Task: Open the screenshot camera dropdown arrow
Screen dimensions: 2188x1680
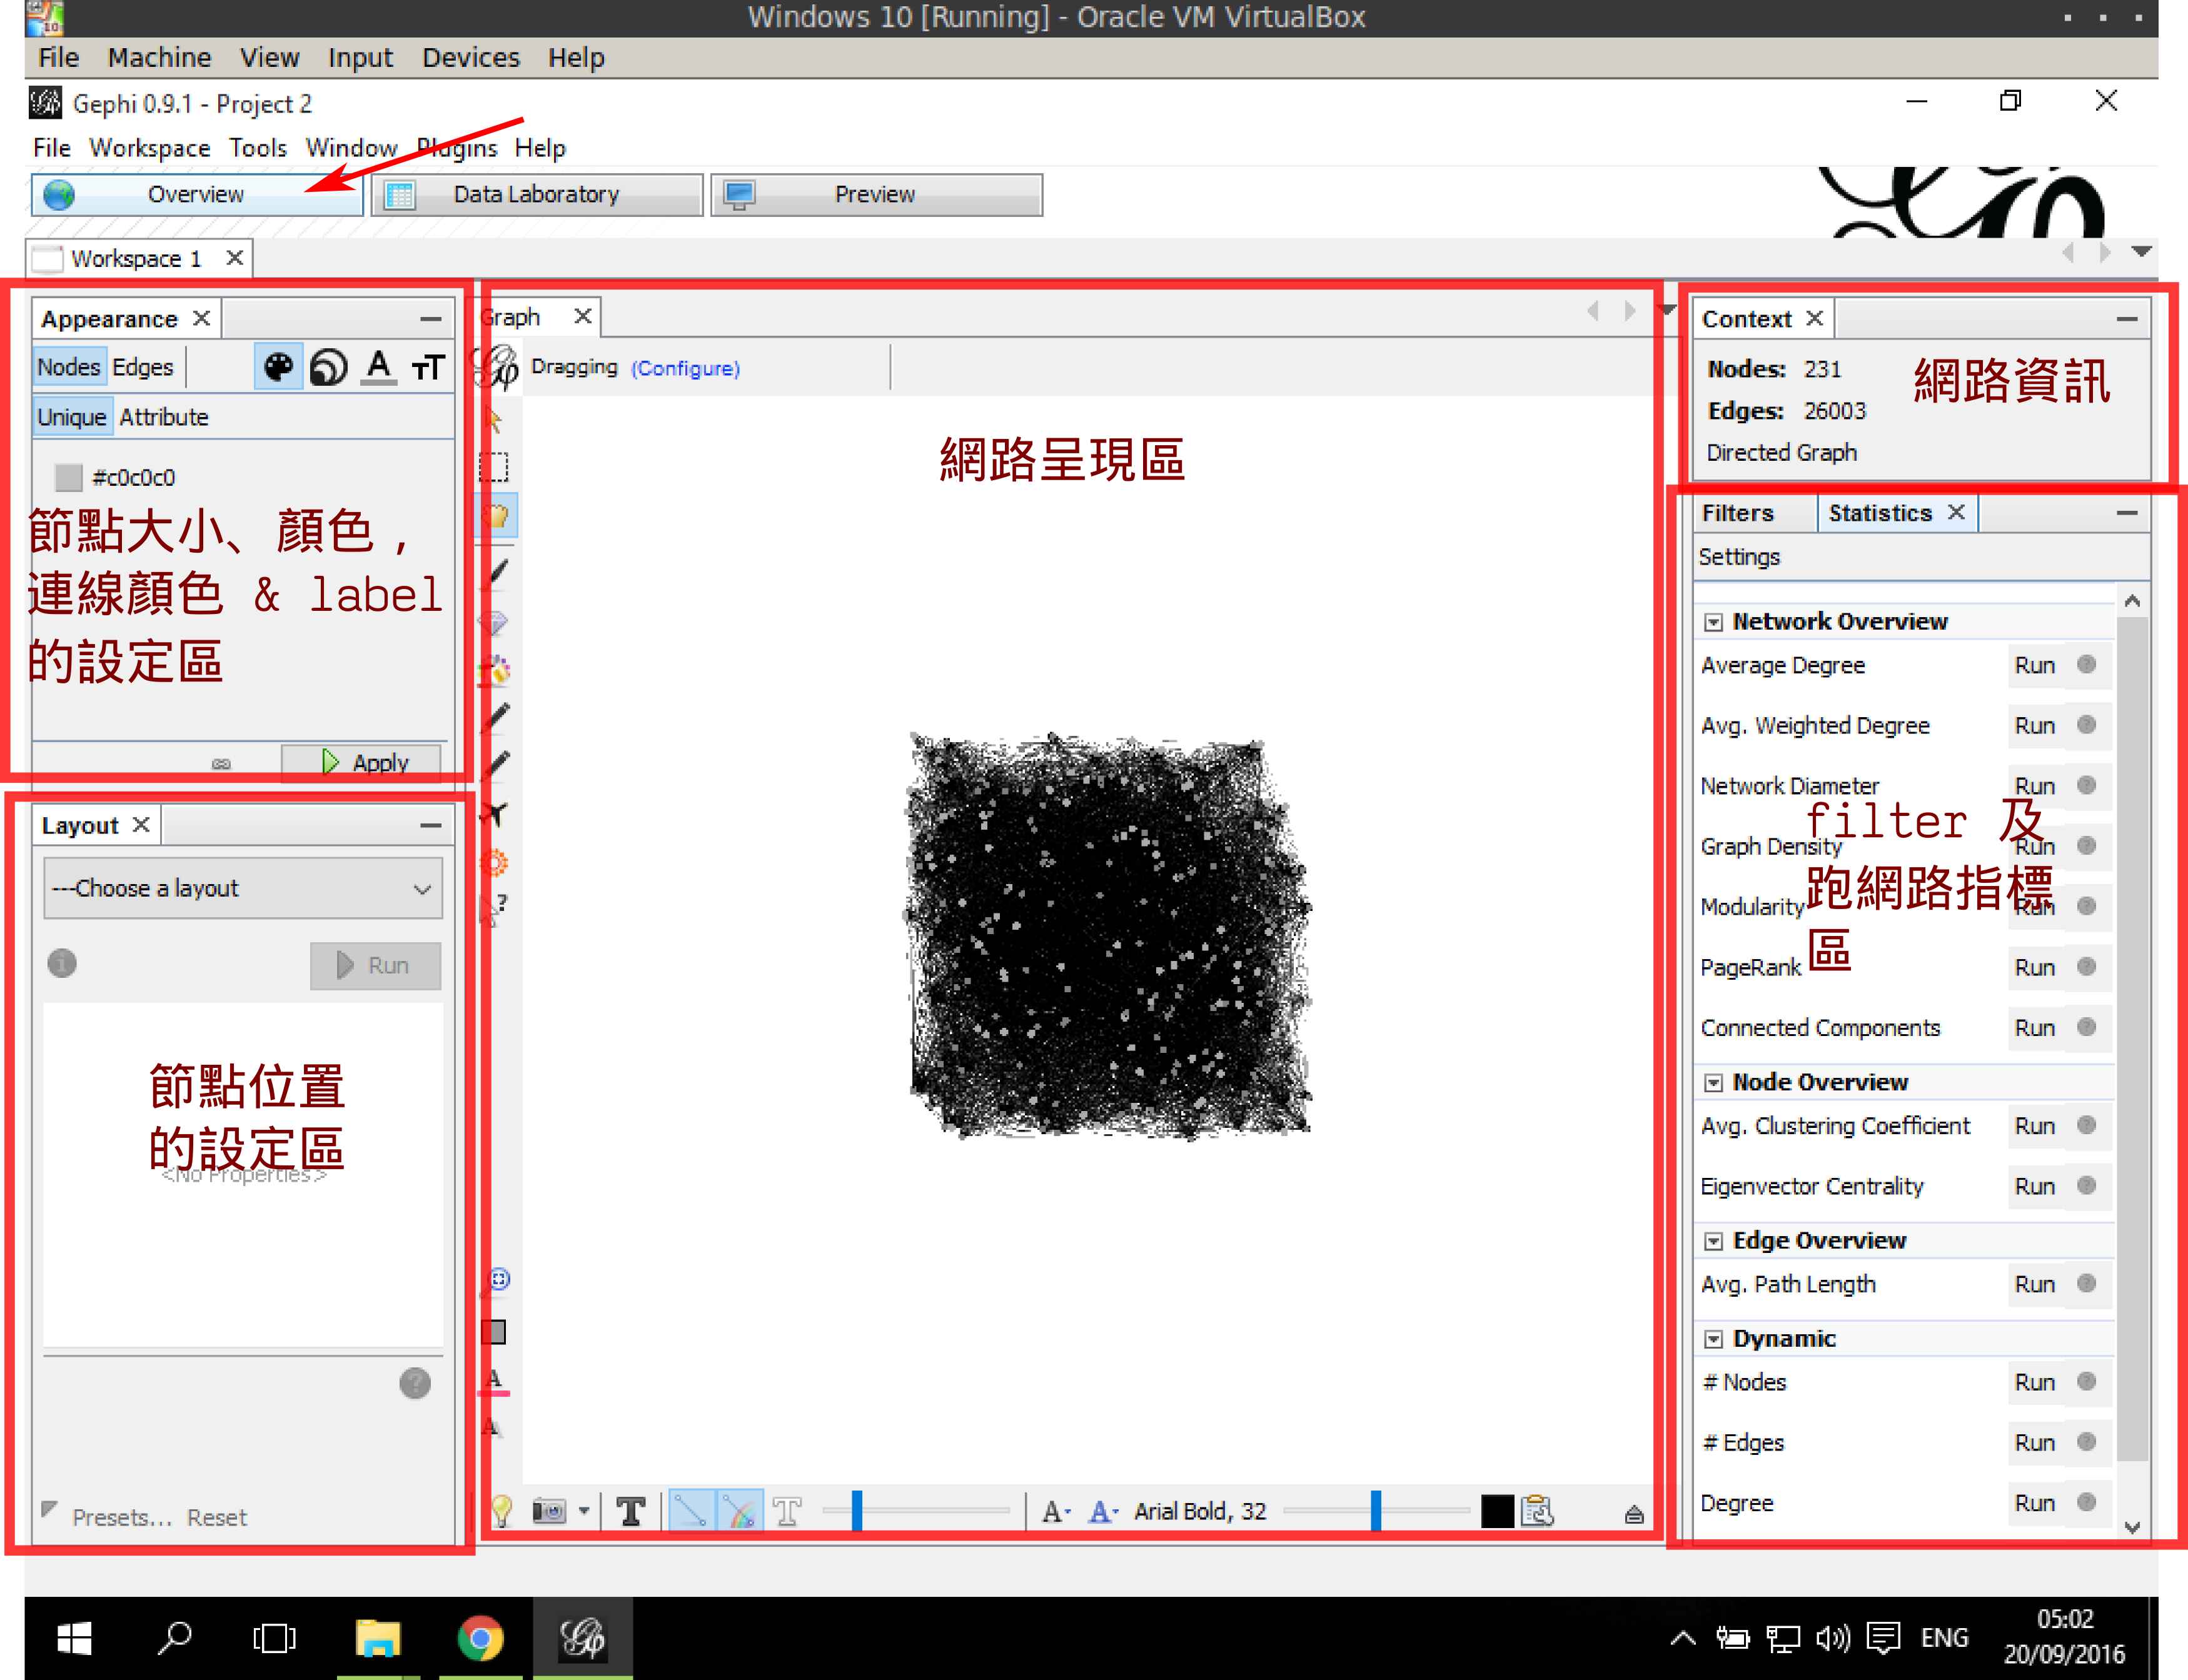Action: [x=584, y=1511]
